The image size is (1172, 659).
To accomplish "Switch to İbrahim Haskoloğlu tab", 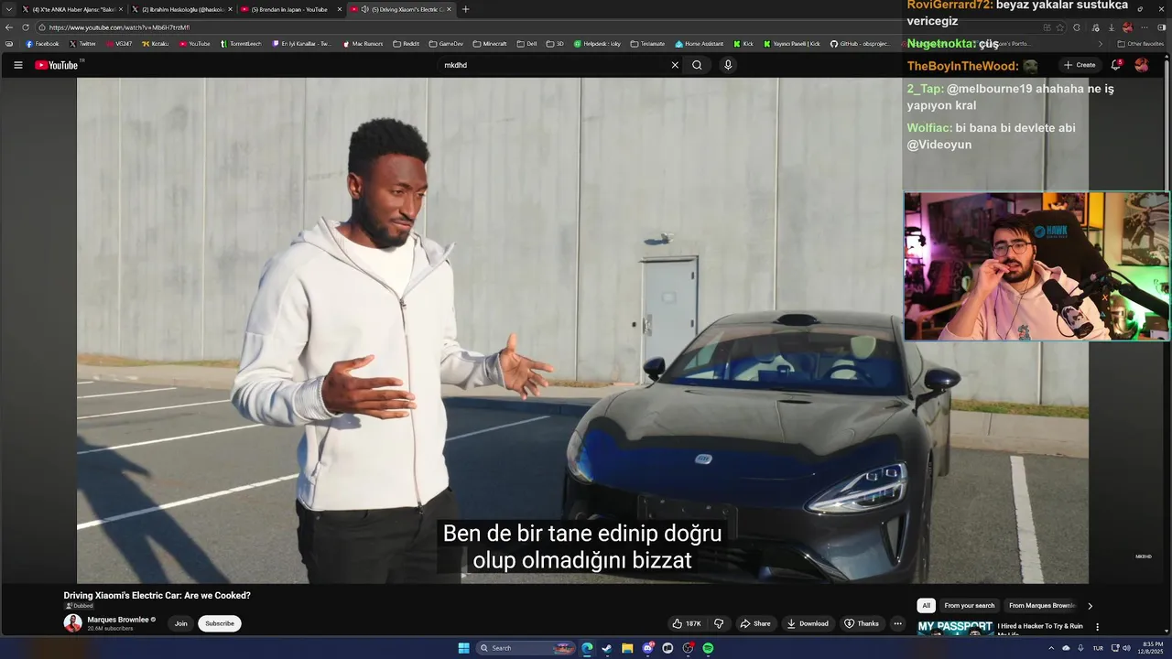I will click(181, 9).
